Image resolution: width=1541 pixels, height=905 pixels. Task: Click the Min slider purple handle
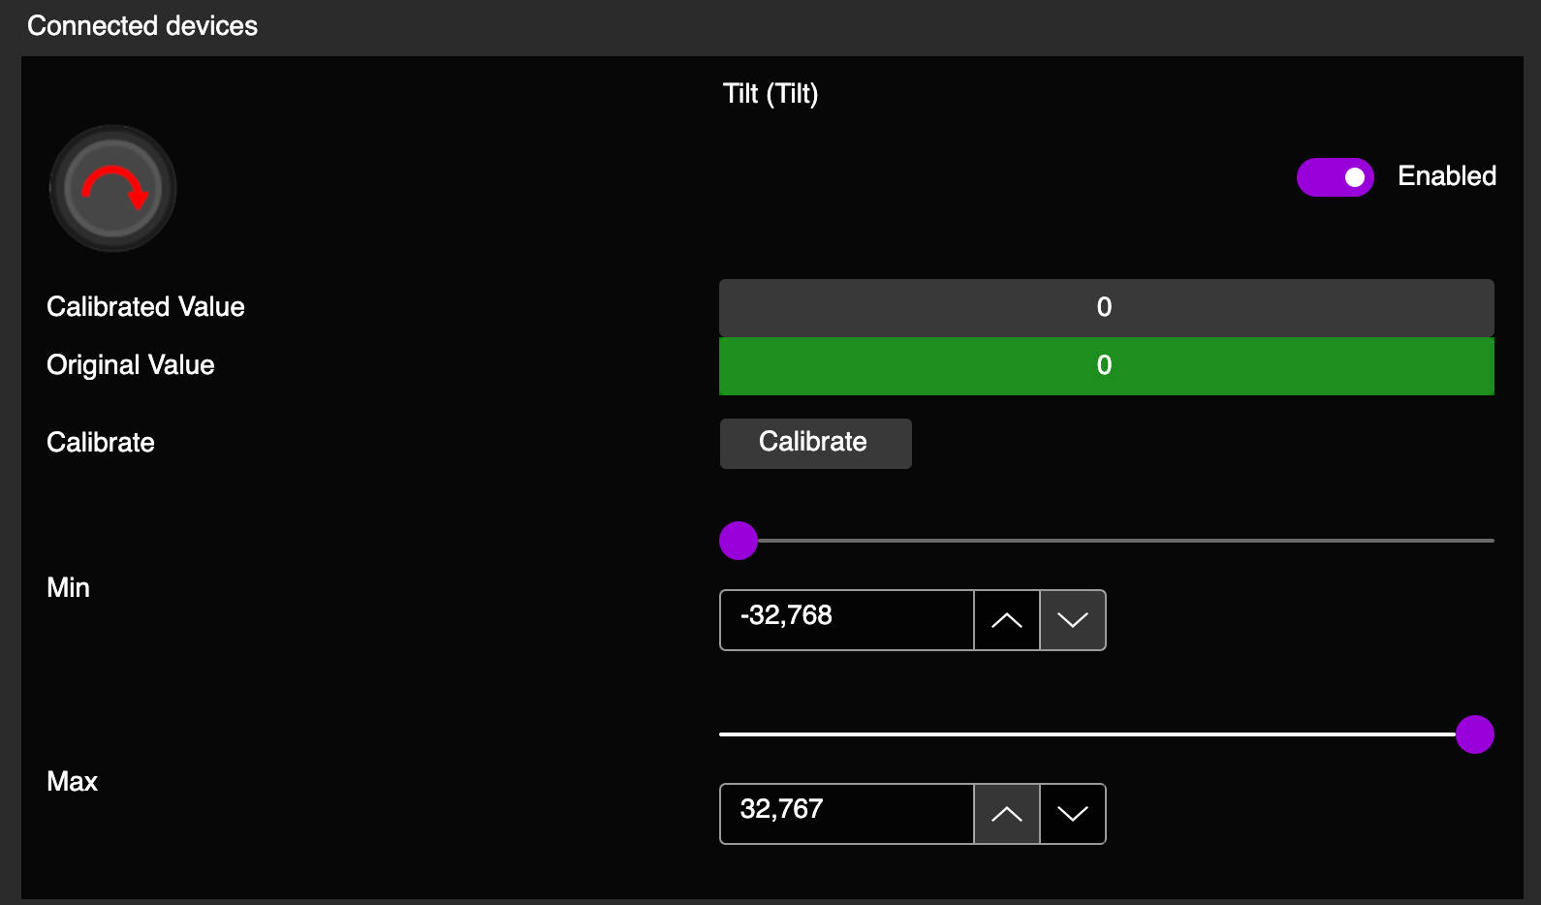[739, 541]
